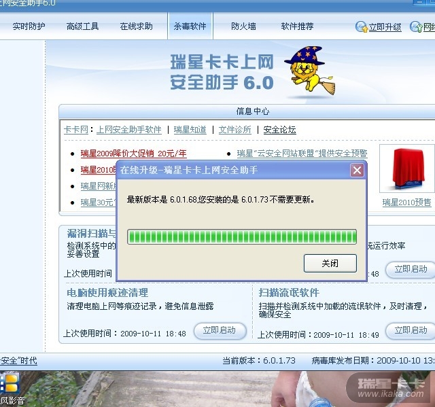
Task: Open the 风影音 desktop icon
Action: coord(11,388)
